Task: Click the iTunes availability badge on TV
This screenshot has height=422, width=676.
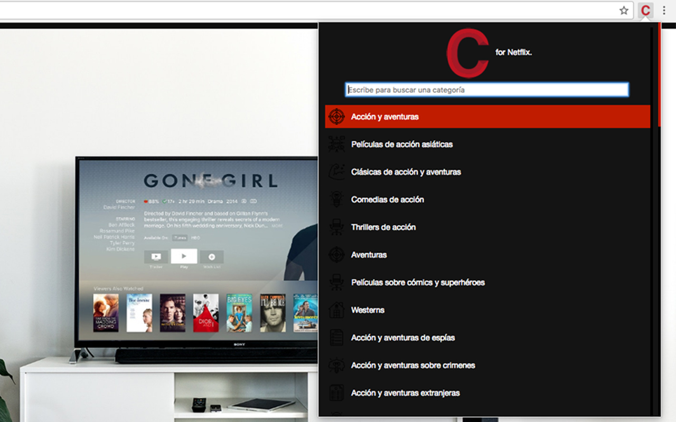Action: [180, 238]
